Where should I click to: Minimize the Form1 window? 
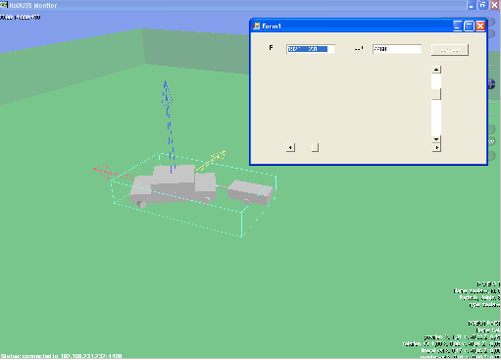(458, 26)
